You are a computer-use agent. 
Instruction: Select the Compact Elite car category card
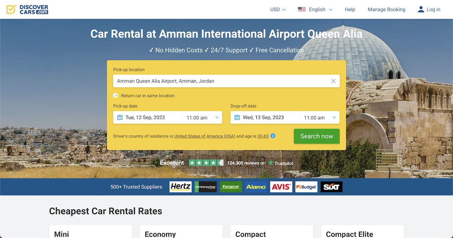click(362, 232)
